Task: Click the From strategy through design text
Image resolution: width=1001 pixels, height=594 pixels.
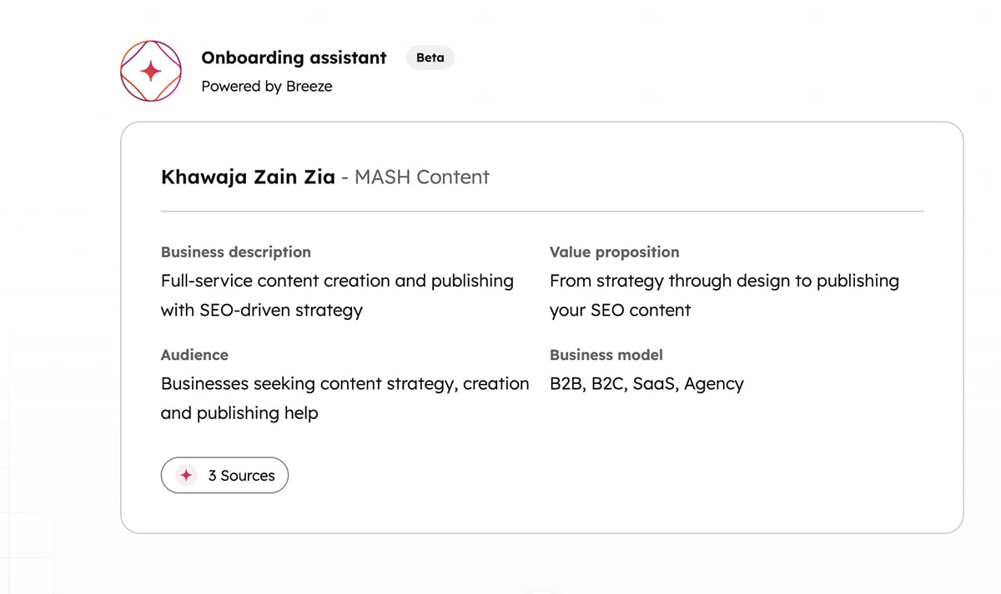Action: point(724,281)
